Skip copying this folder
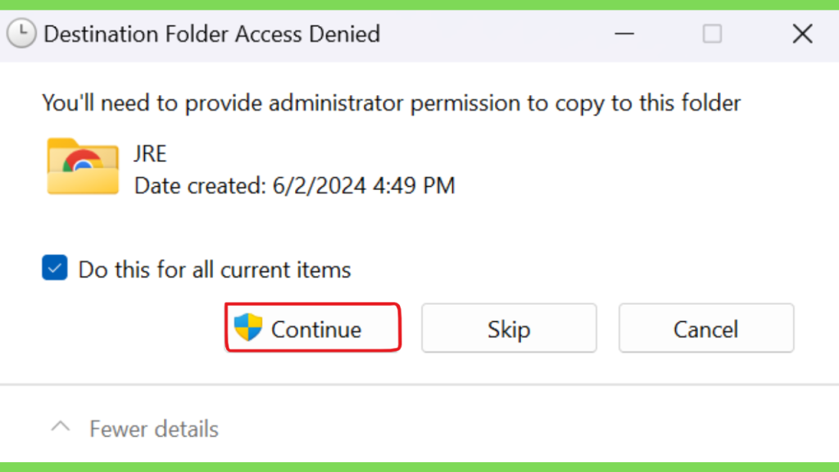The height and width of the screenshot is (472, 839). pos(509,328)
